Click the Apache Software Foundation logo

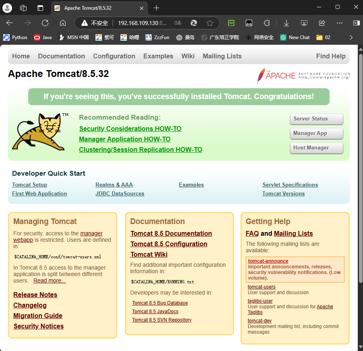[x=303, y=76]
